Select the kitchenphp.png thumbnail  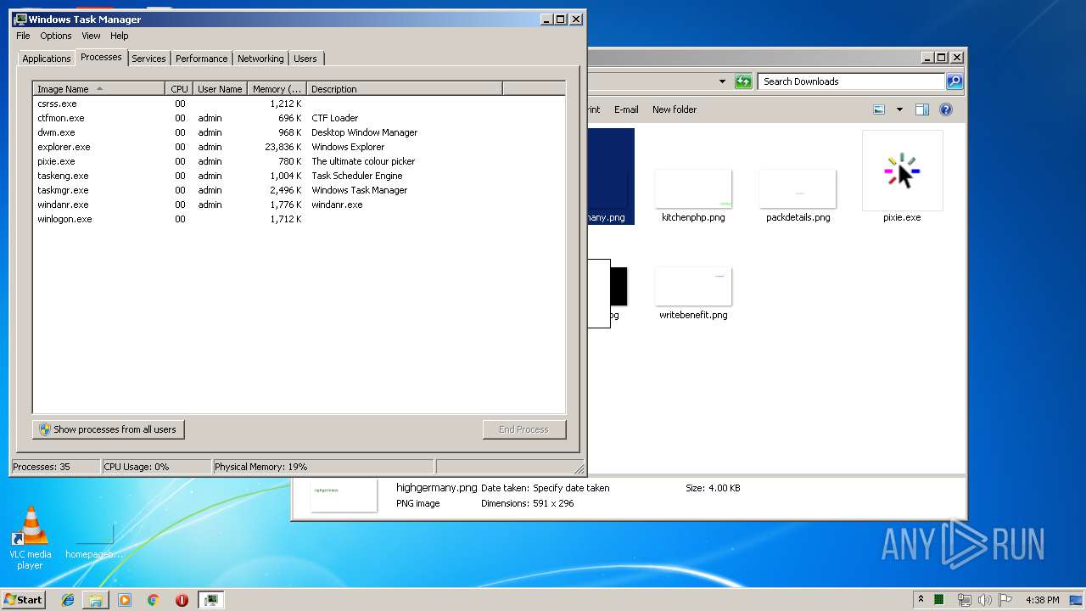click(693, 189)
